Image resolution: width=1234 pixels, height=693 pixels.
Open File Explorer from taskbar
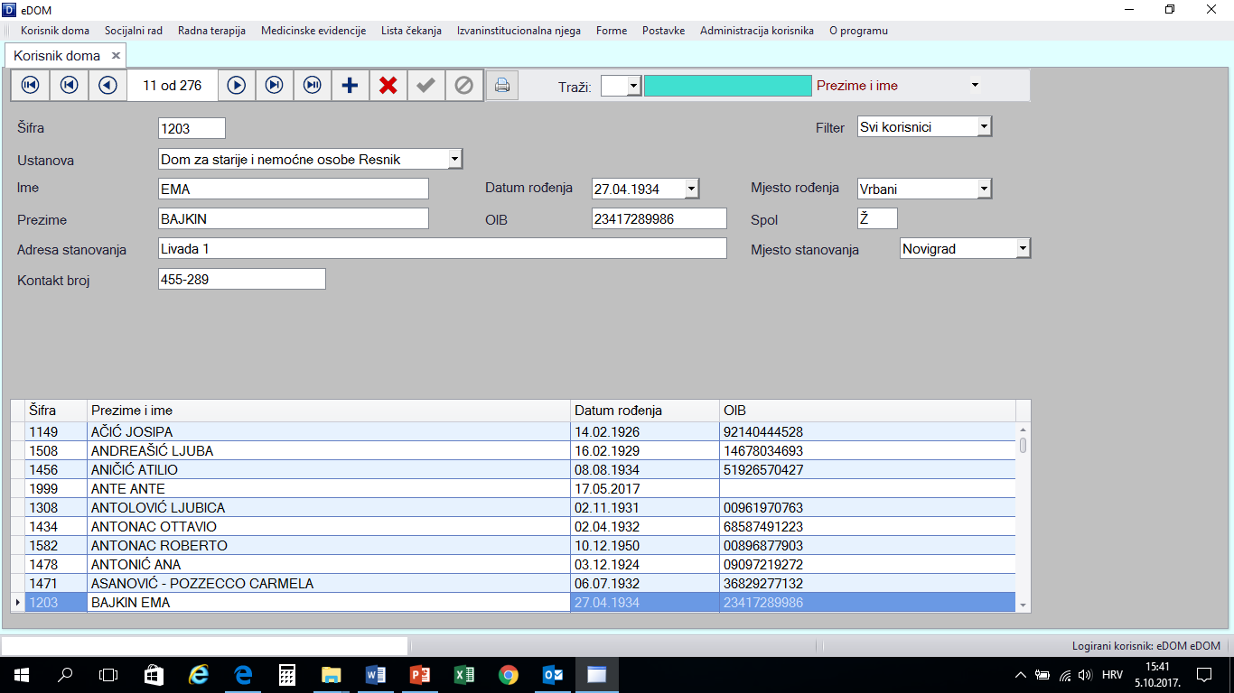[332, 675]
